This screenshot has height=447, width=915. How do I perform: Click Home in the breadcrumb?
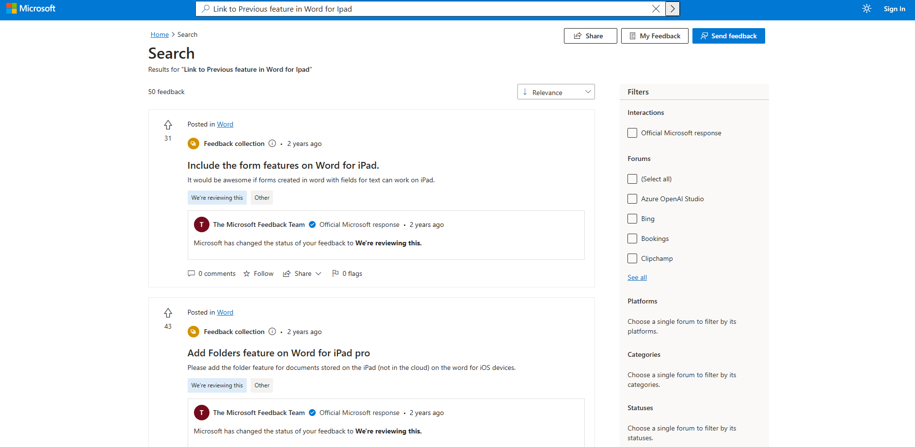[160, 34]
